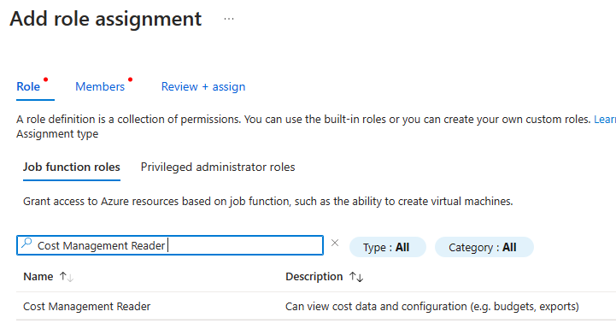Image resolution: width=616 pixels, height=329 pixels.
Task: Click the Assignment type label
Action: pyautogui.click(x=57, y=134)
